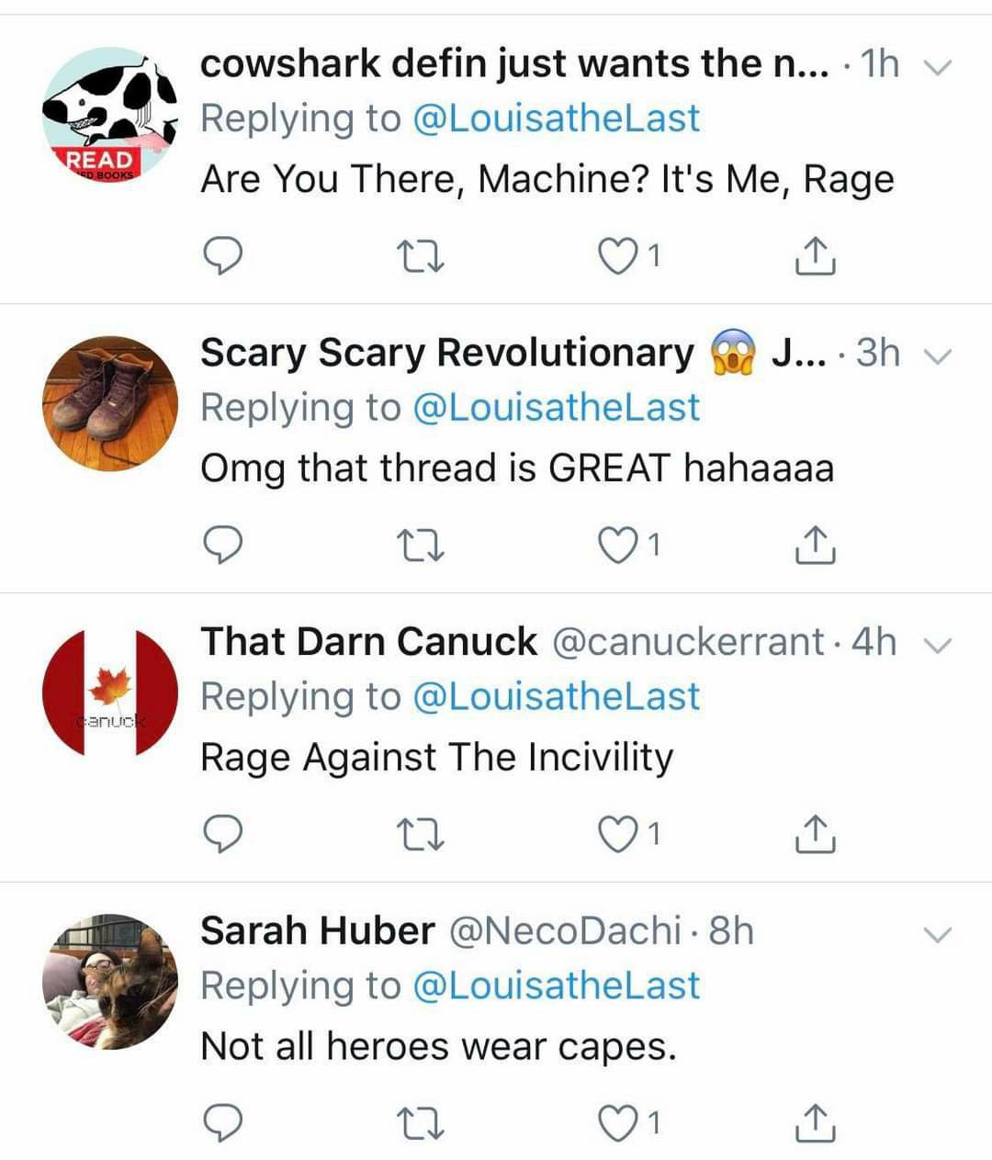Like the cowshark tweet about Rage

[618, 256]
